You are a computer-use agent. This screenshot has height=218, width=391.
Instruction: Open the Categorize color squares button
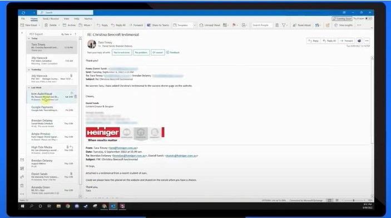point(226,25)
